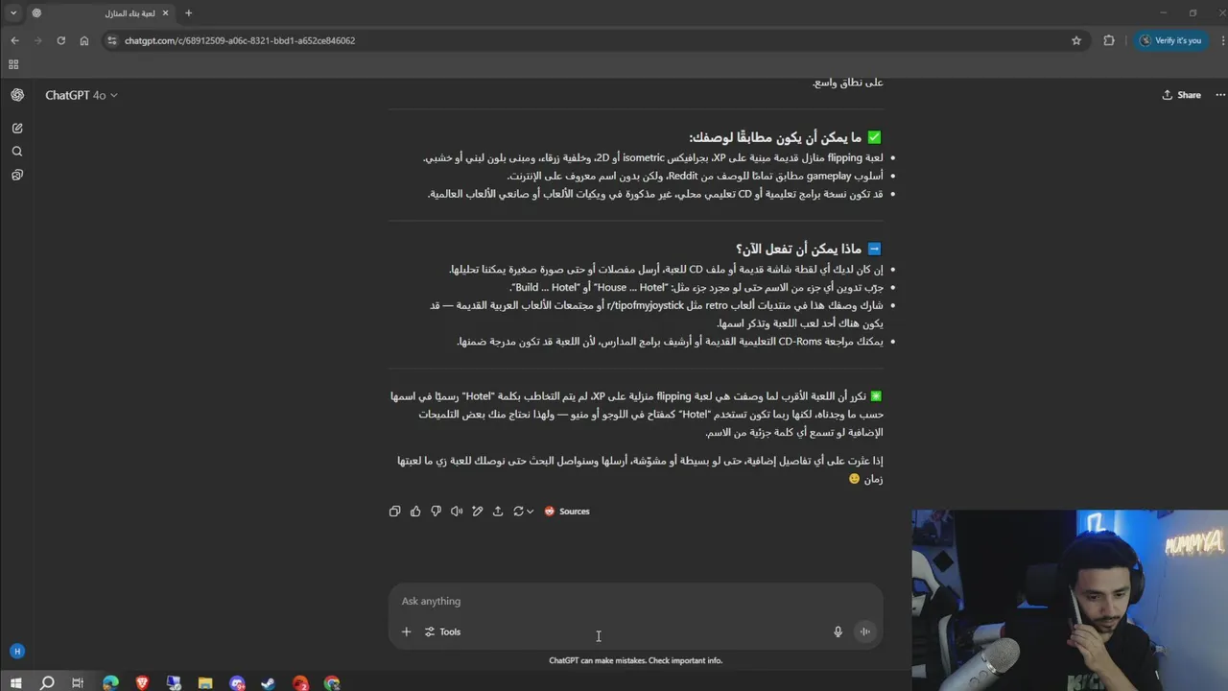The image size is (1228, 691).
Task: Open the tab search dropdown arrow
Action: (13, 12)
